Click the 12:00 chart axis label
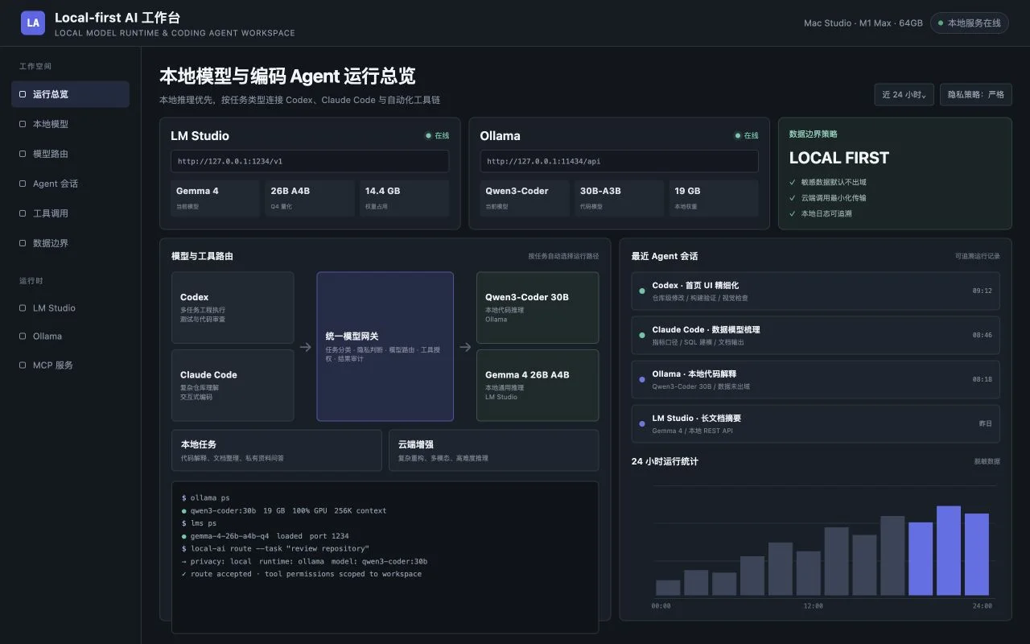The image size is (1030, 644). 813,606
